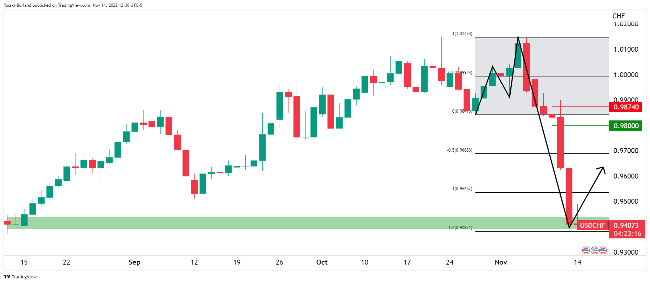Click the Sep label on the time axis
Screen dimensions: 650x283
point(134,262)
